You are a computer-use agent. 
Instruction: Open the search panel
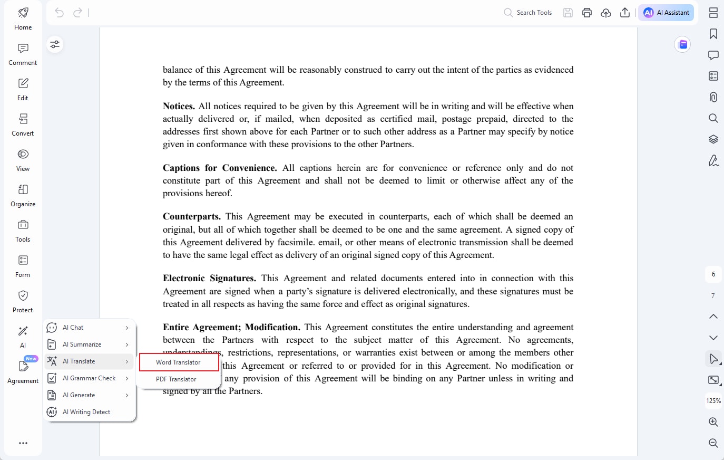(x=713, y=118)
